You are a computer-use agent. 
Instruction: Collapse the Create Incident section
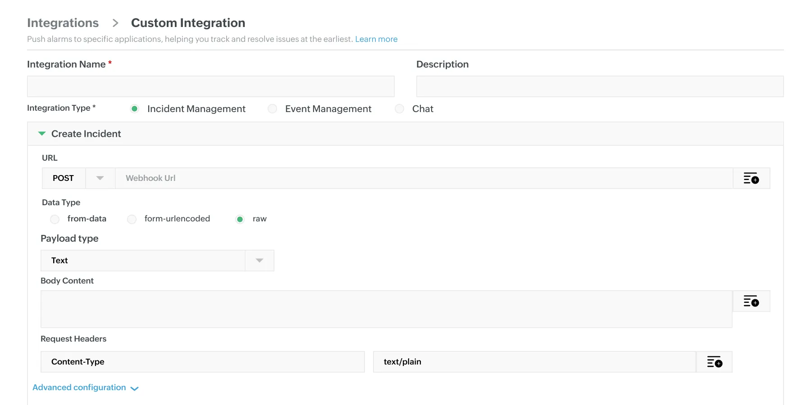pos(42,134)
